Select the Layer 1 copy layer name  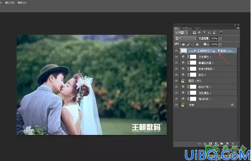pyautogui.click(x=195, y=81)
